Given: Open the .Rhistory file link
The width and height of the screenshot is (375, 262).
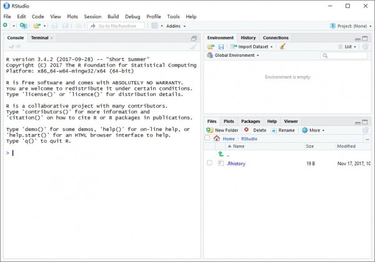Looking at the screenshot, I should [236, 163].
